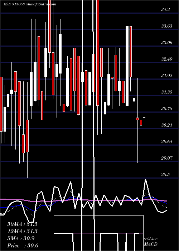Click the 5MA : 30.9 readout
This screenshot has height=251, width=179.
pyautogui.click(x=21, y=238)
